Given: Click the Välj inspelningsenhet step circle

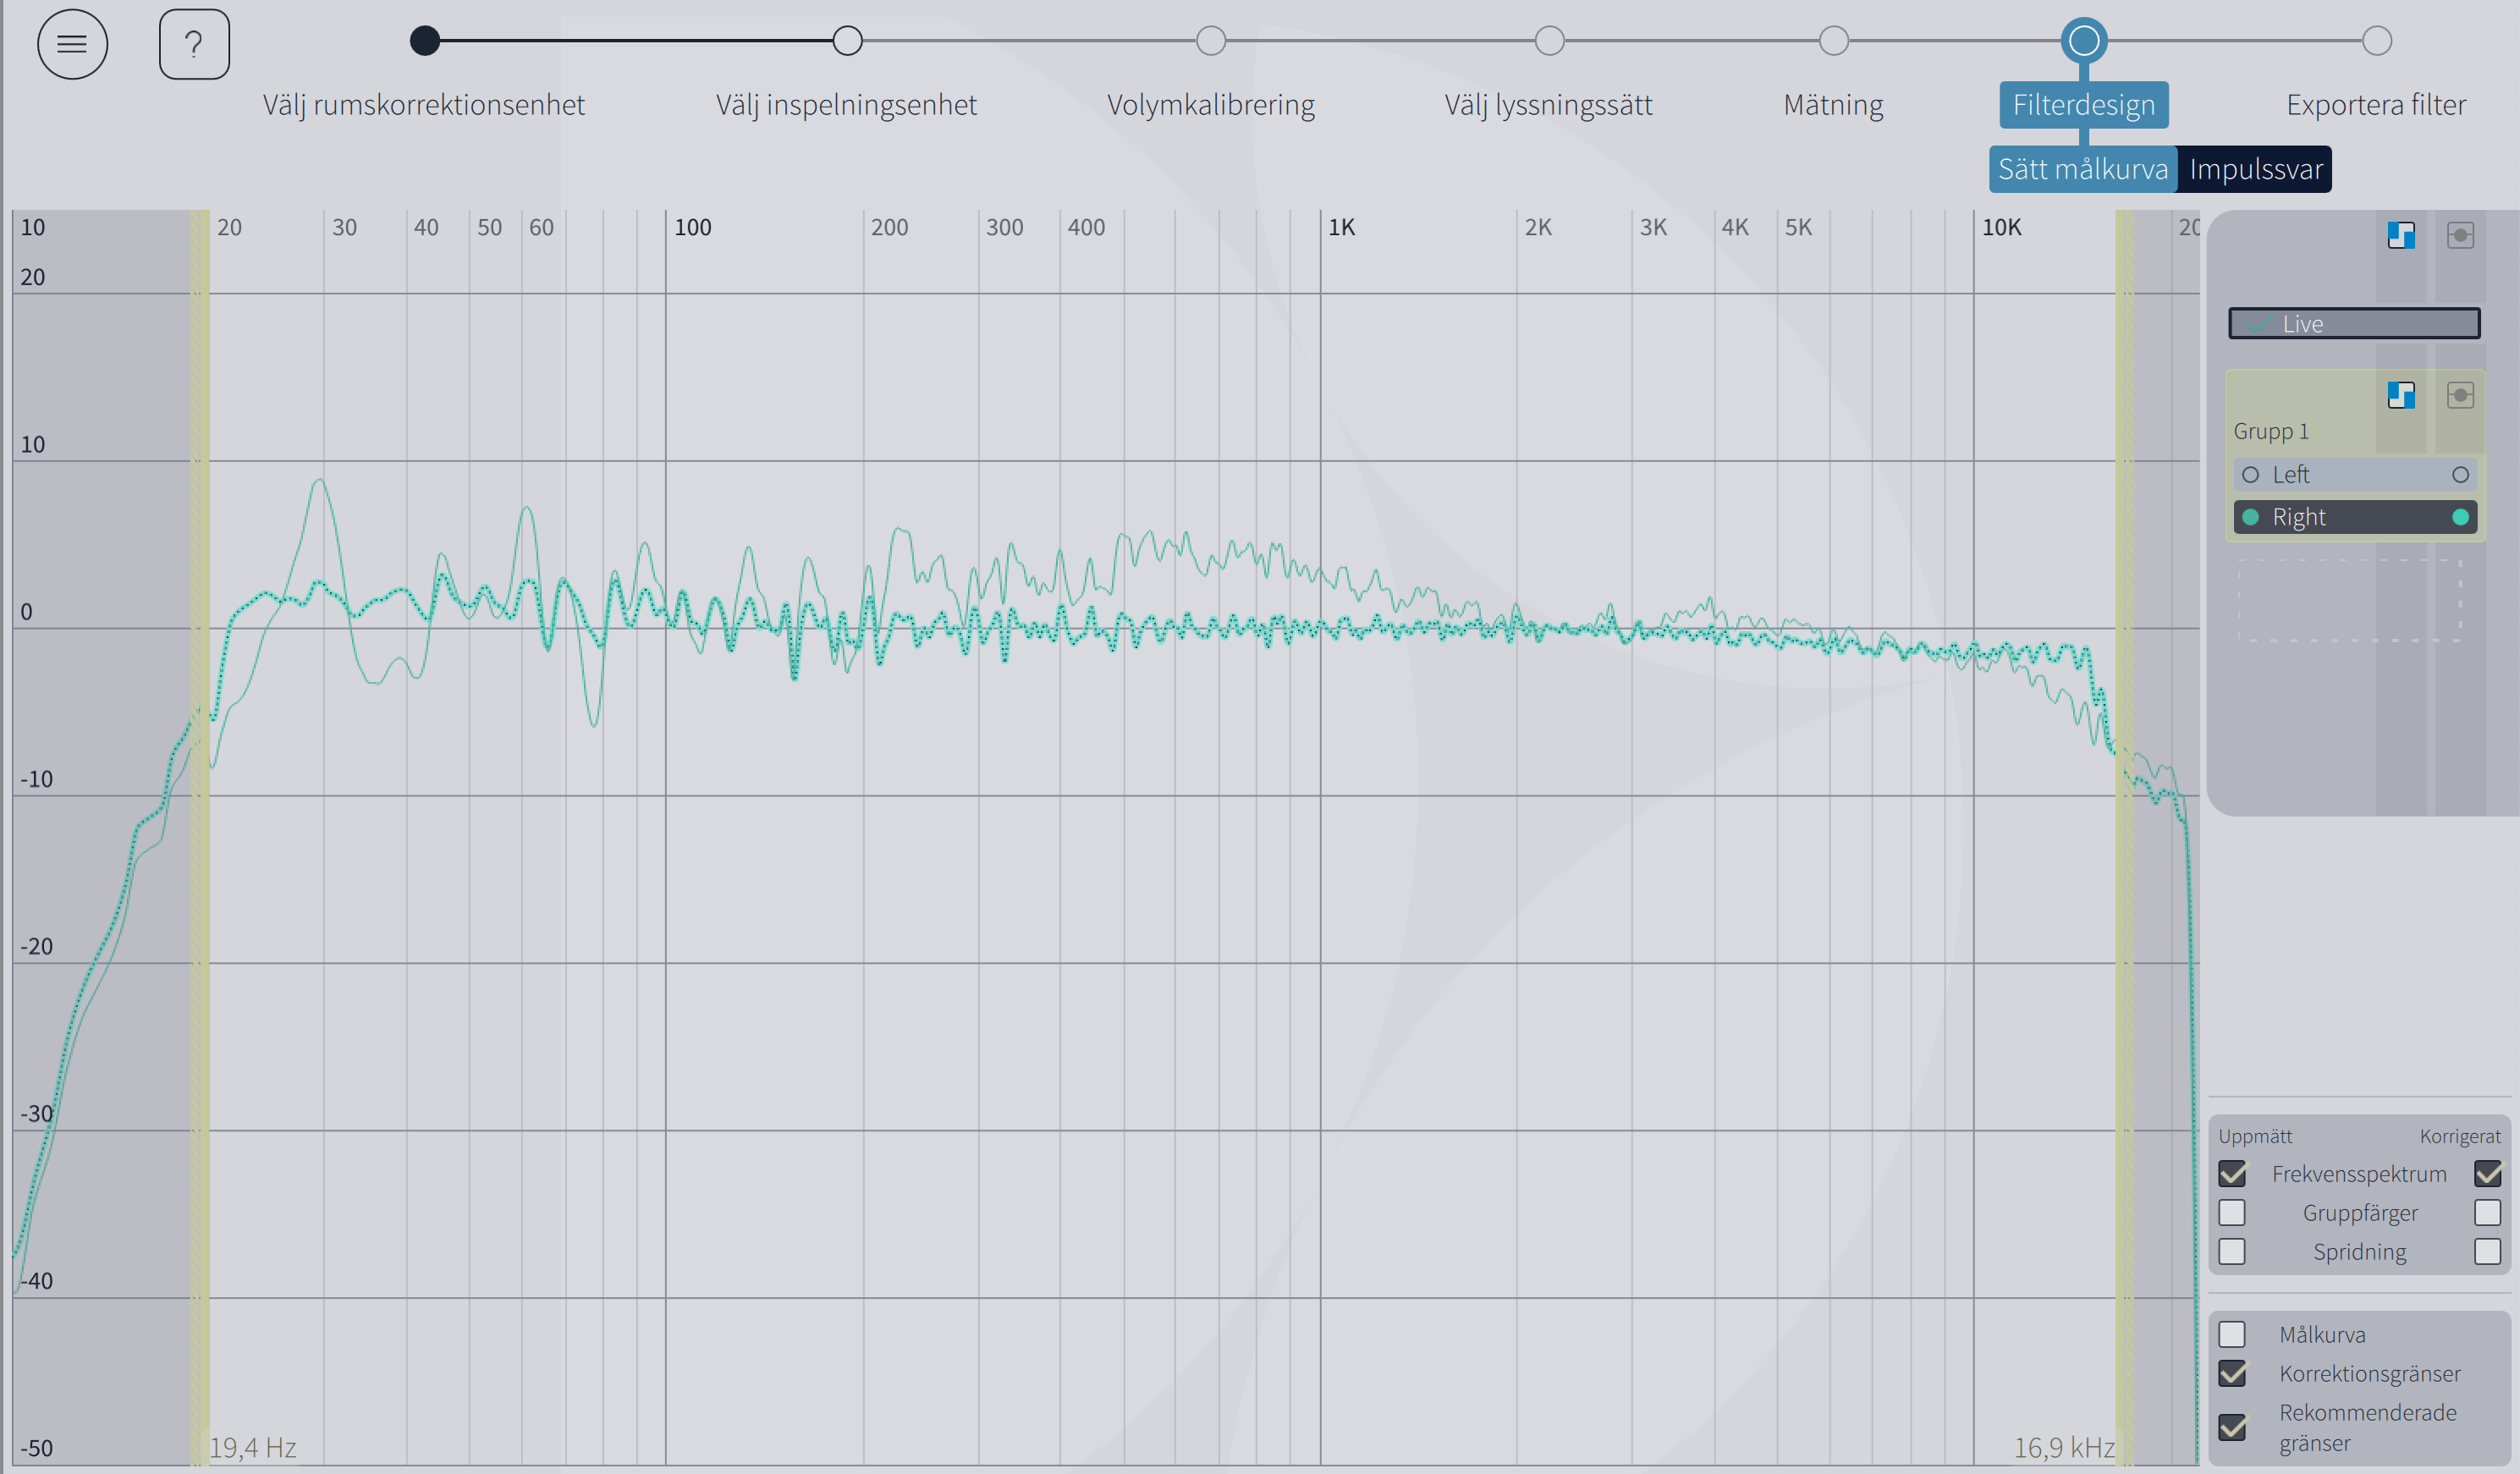Looking at the screenshot, I should 847,41.
